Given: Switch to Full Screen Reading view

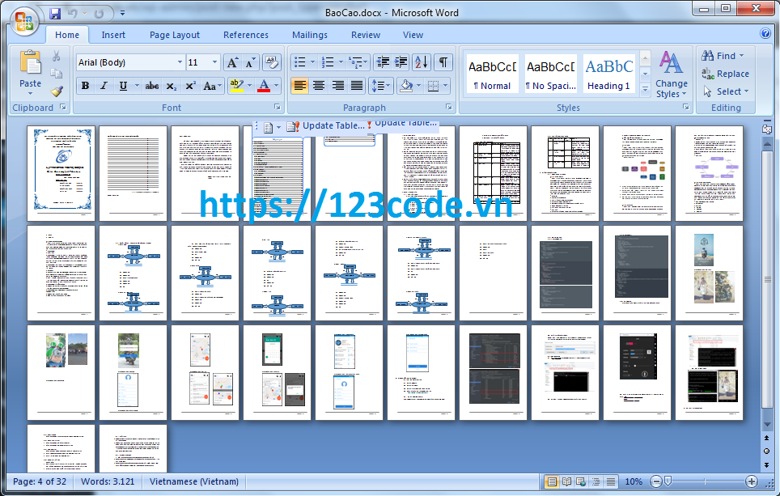Looking at the screenshot, I should click(567, 481).
